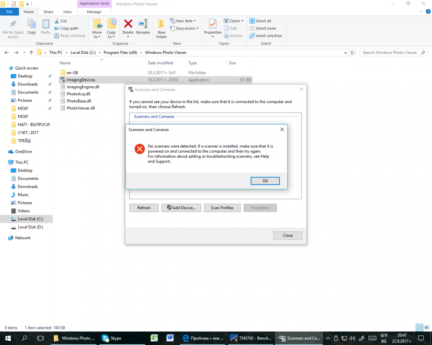Refresh the address bar location

(353, 53)
